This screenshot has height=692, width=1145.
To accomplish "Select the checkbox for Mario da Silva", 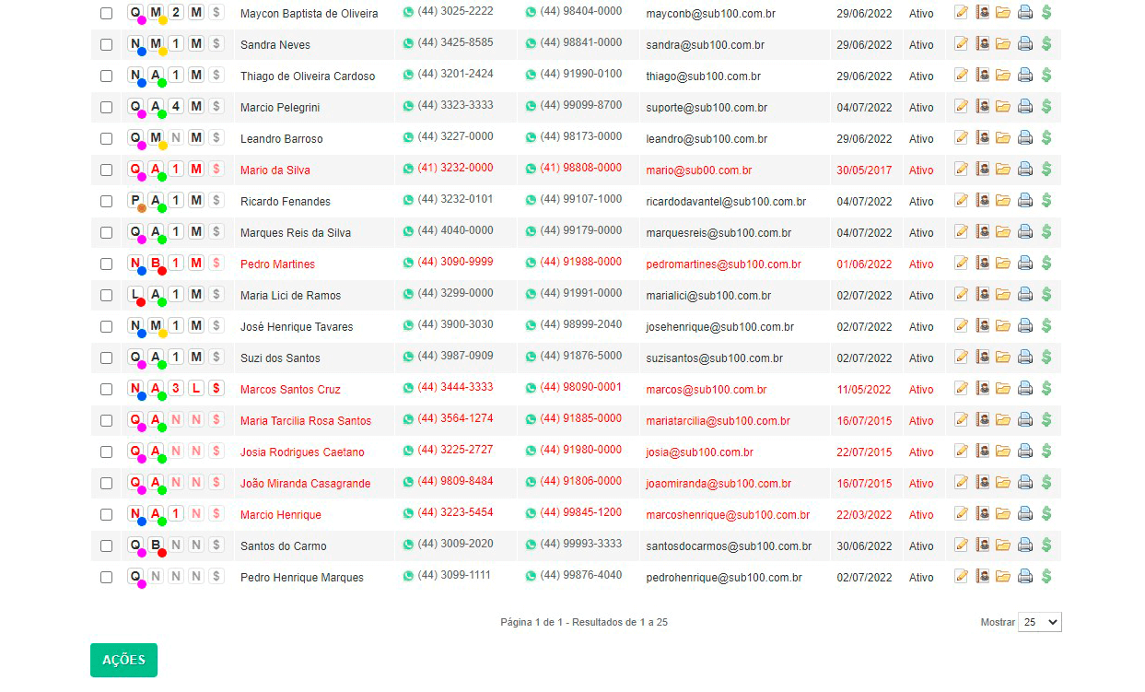I will pos(106,170).
